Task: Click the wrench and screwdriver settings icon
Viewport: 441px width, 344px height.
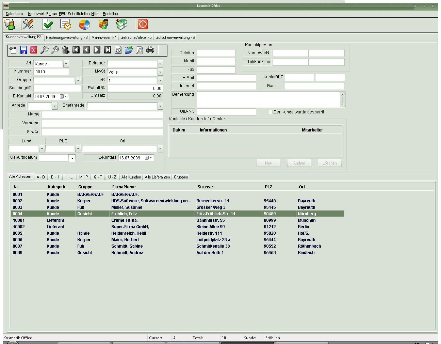Action: tap(28, 25)
